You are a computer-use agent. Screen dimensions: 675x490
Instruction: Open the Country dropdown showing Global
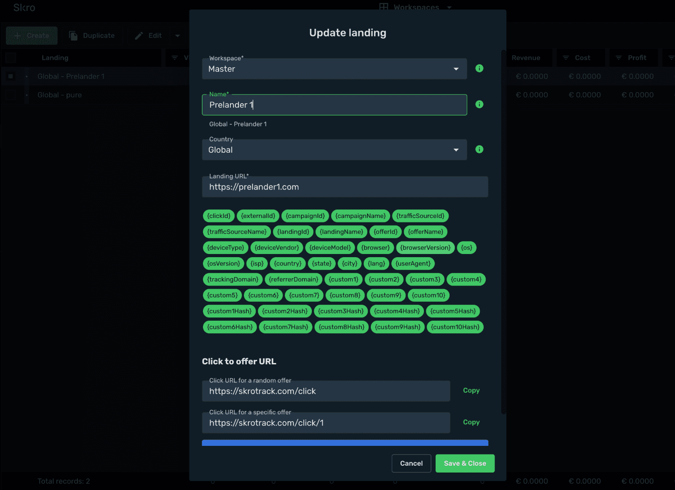tap(334, 150)
